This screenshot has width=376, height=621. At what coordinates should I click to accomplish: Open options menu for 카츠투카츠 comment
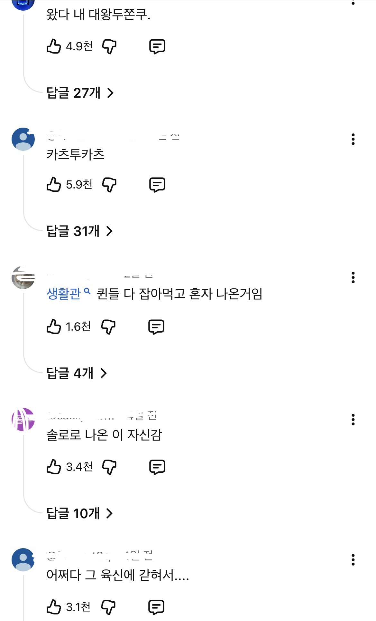tap(353, 139)
